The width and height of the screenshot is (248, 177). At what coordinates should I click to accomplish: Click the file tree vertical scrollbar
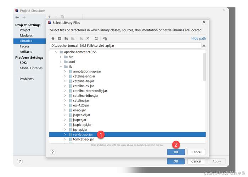point(204,67)
